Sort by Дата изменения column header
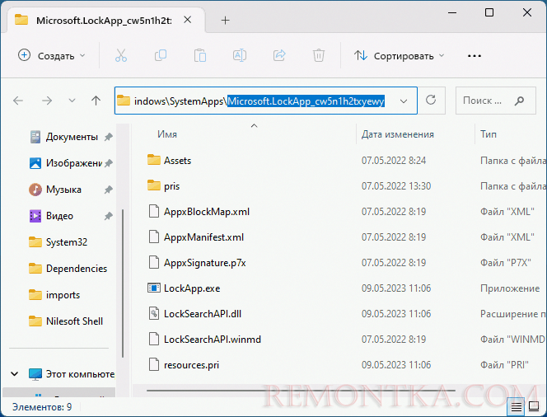 tap(398, 134)
